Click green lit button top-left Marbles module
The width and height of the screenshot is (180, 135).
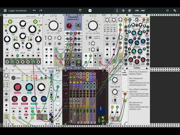[x=10, y=21]
